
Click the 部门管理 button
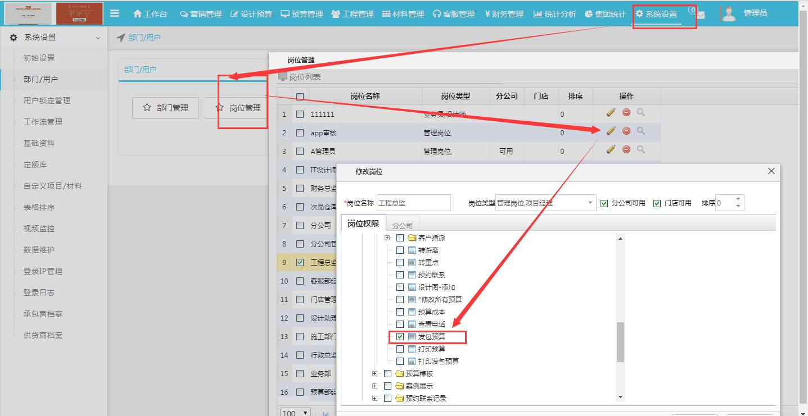tap(165, 108)
